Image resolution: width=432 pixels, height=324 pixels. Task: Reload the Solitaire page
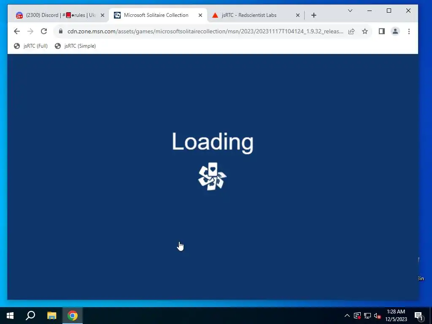[x=44, y=31]
